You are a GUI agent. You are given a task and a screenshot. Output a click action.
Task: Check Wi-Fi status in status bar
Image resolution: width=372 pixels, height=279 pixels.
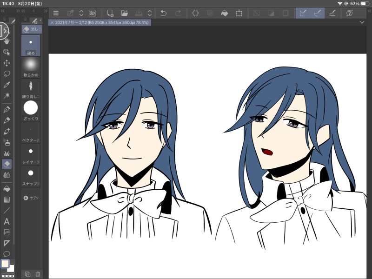point(340,4)
